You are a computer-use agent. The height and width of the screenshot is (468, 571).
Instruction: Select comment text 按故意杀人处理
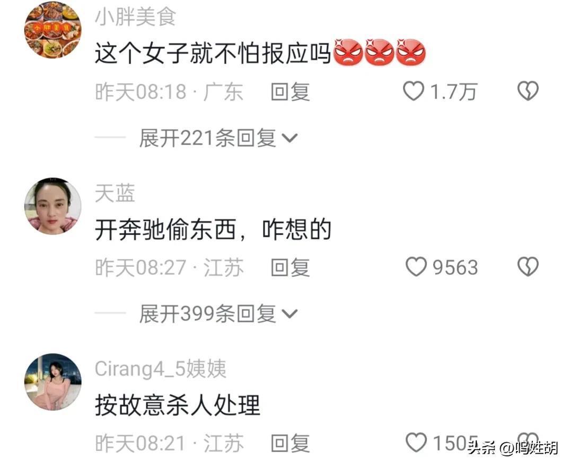pyautogui.click(x=178, y=406)
